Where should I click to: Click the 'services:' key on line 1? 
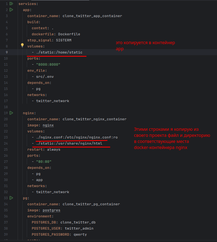(x=28, y=4)
